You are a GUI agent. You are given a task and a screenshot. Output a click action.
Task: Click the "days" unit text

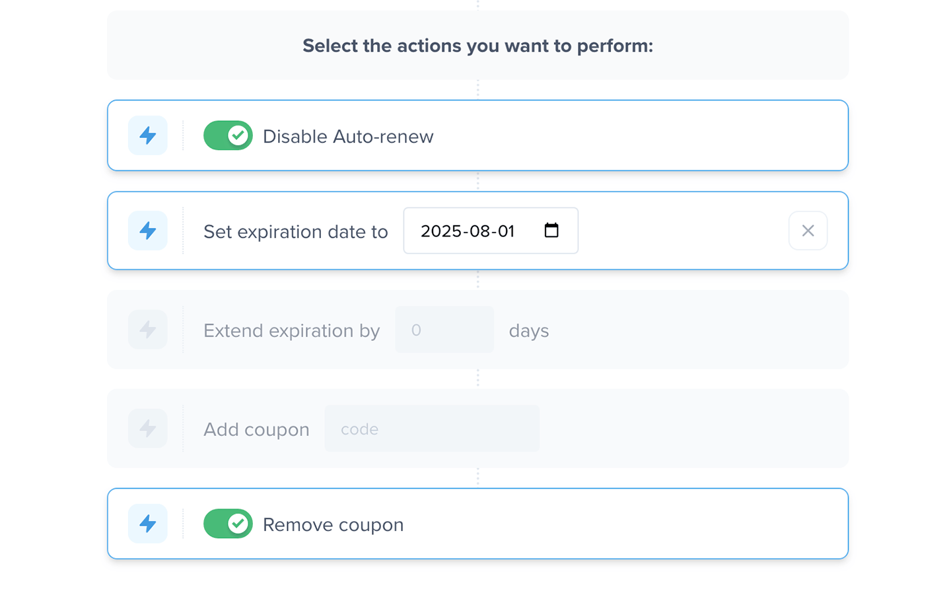click(x=528, y=331)
